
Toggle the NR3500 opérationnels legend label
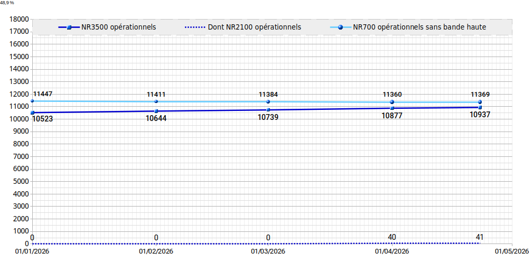coord(118,27)
